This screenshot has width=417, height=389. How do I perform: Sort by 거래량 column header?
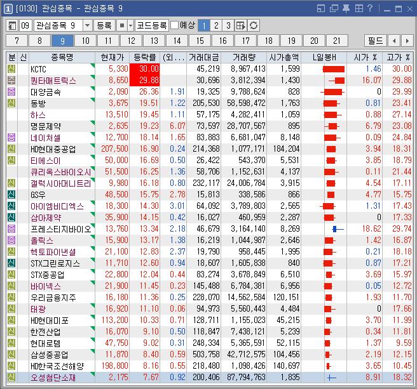pos(244,57)
